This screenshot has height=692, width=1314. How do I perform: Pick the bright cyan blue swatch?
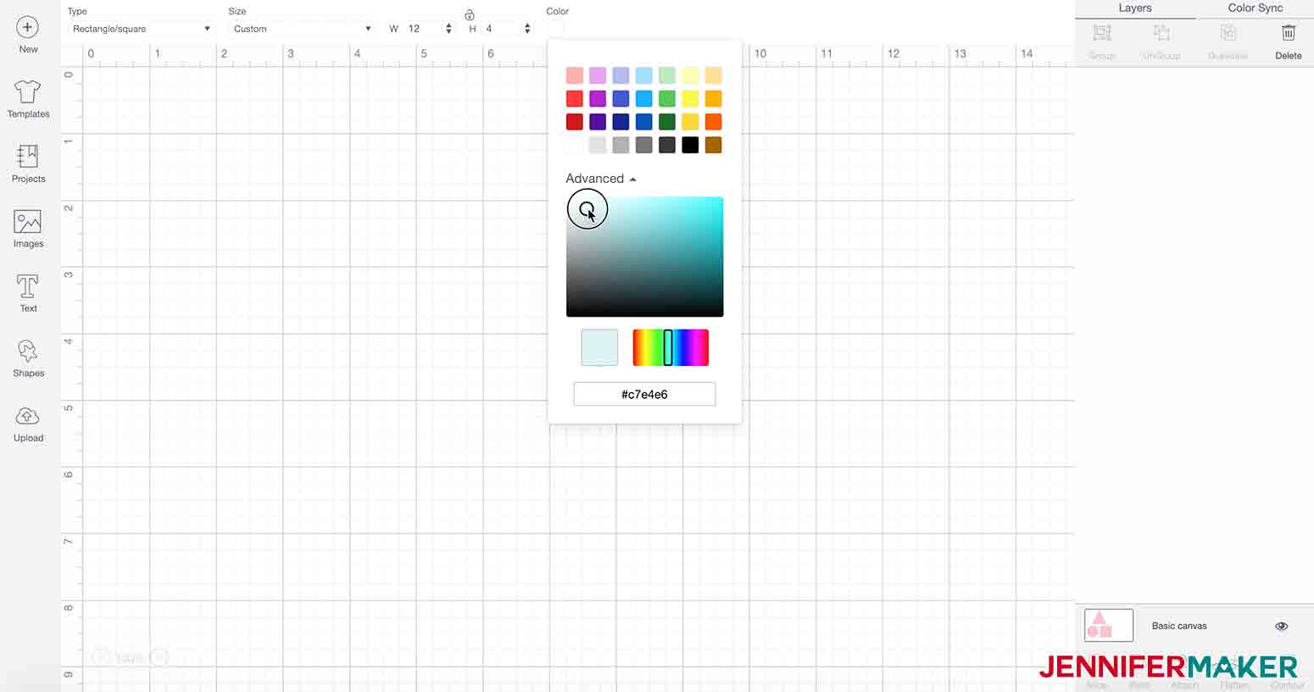point(644,98)
